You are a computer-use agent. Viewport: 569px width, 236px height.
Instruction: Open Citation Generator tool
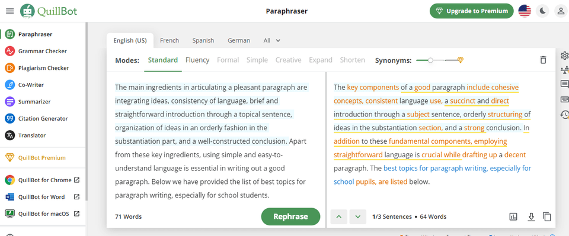tap(43, 118)
